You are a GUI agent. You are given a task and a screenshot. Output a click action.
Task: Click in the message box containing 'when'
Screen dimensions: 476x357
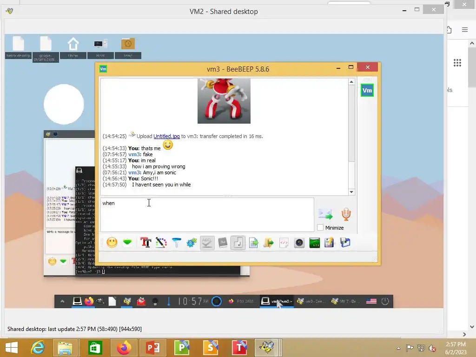pos(207,215)
